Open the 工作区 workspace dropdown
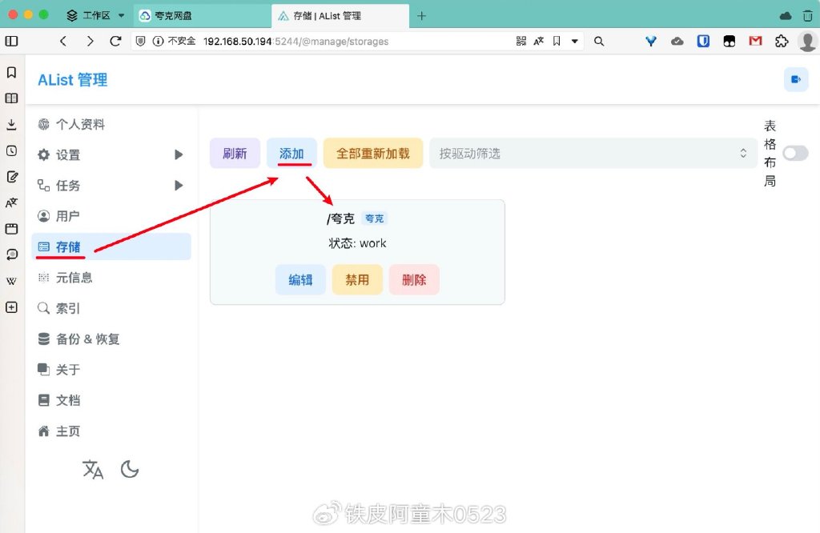Image resolution: width=820 pixels, height=533 pixels. pyautogui.click(x=96, y=16)
